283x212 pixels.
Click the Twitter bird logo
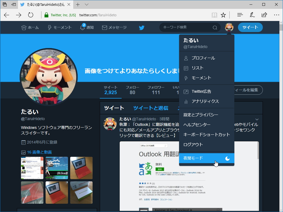click(x=141, y=27)
